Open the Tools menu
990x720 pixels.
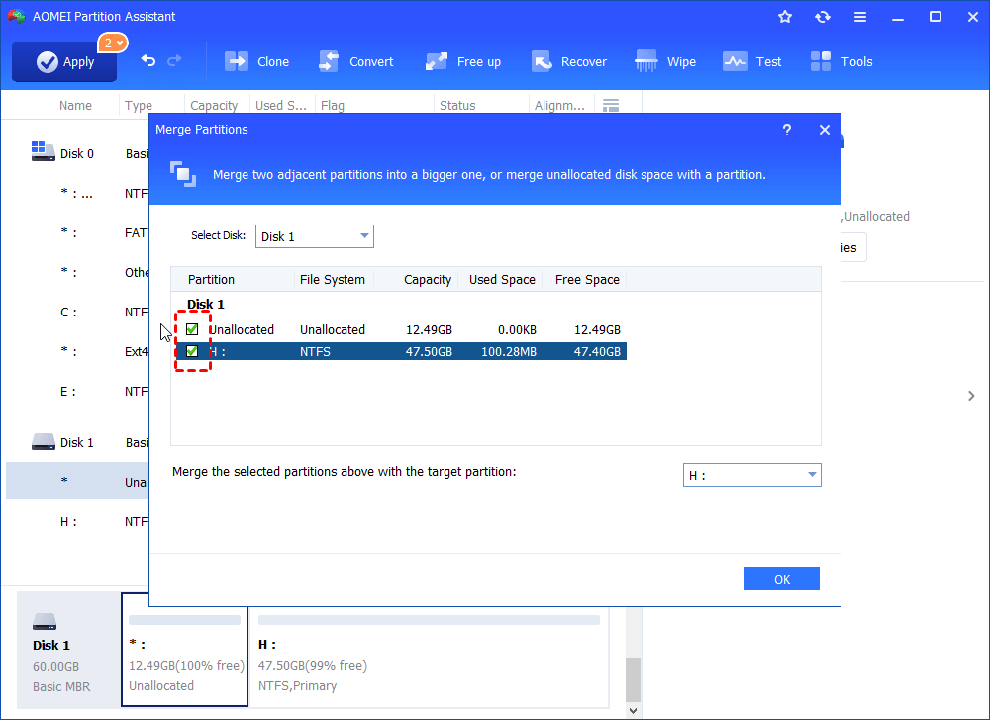click(x=841, y=61)
